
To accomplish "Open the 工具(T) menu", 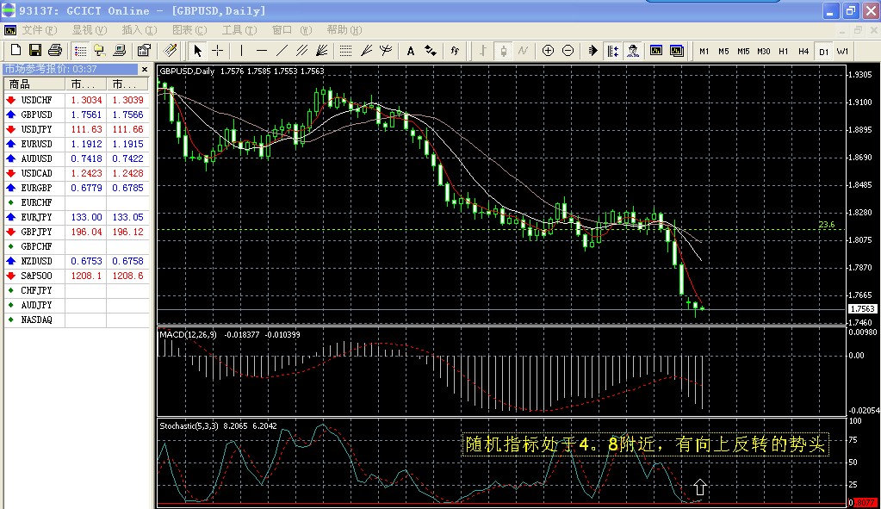I will point(239,30).
